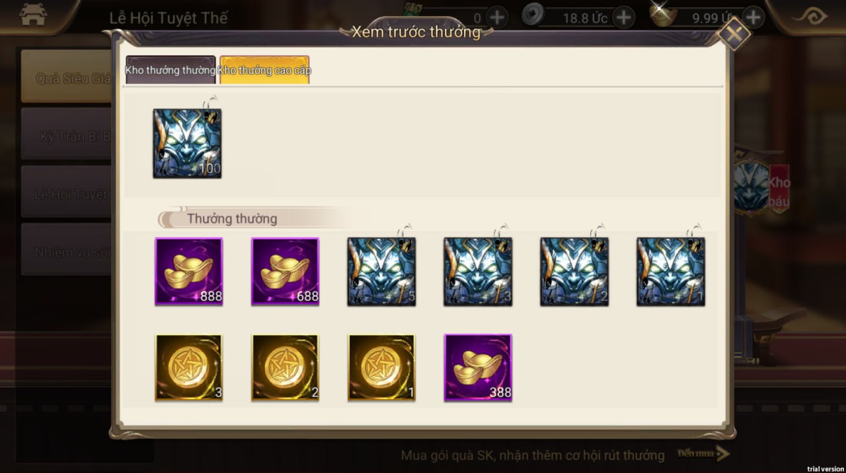Add more coins via 18.8 Ức plus button
This screenshot has width=846, height=473.
pyautogui.click(x=623, y=18)
